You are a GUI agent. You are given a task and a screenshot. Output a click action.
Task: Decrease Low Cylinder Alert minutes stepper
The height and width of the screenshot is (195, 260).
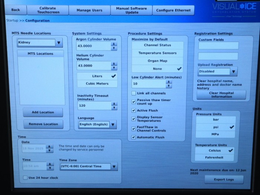169,86
